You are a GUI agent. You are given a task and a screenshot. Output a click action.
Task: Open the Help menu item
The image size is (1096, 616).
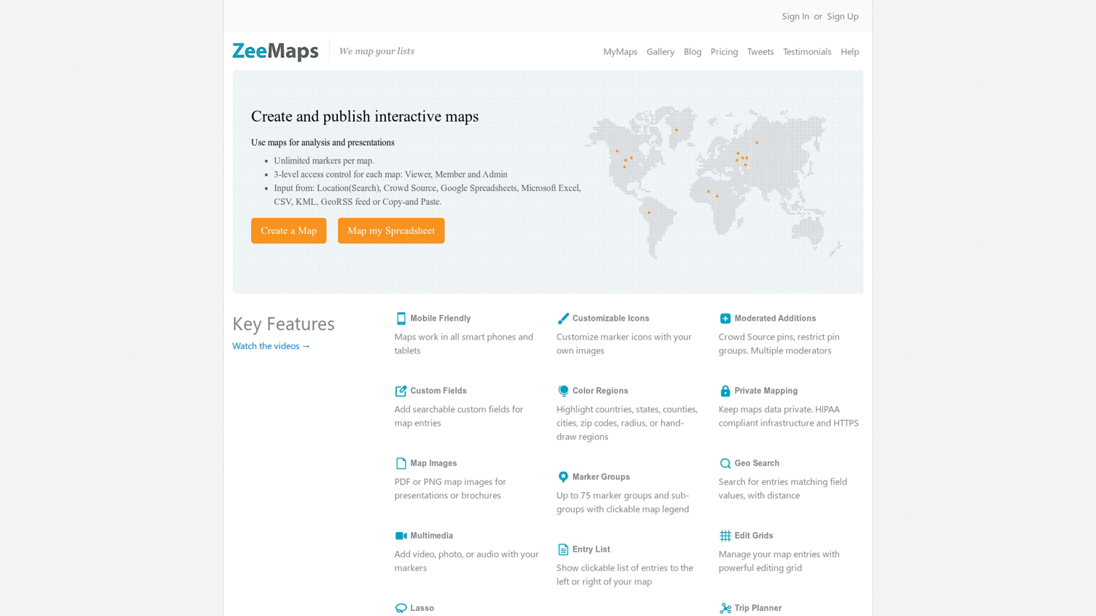click(850, 51)
